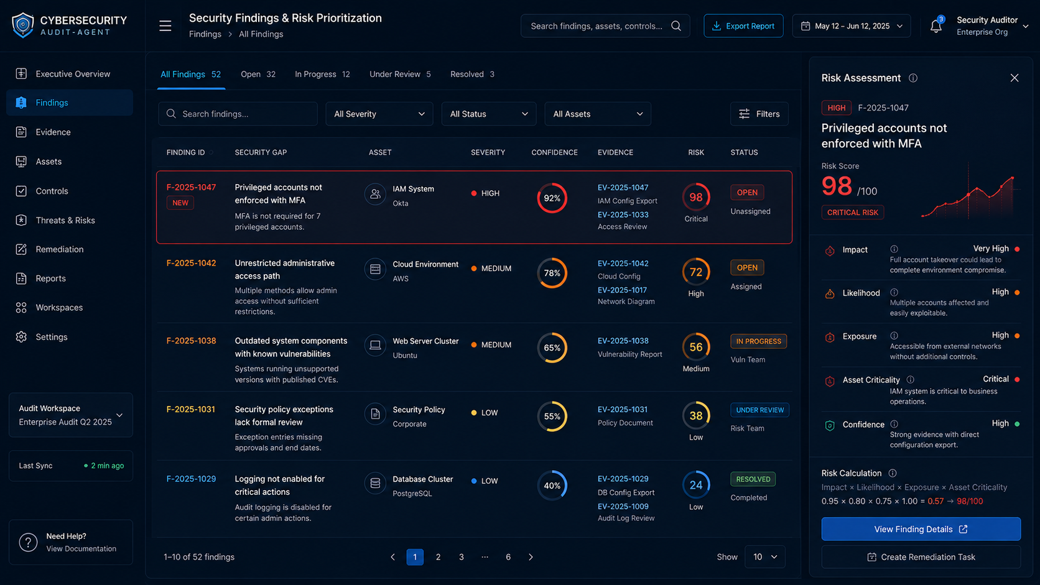
Task: Open finding link F-2025-1042
Action: [191, 263]
